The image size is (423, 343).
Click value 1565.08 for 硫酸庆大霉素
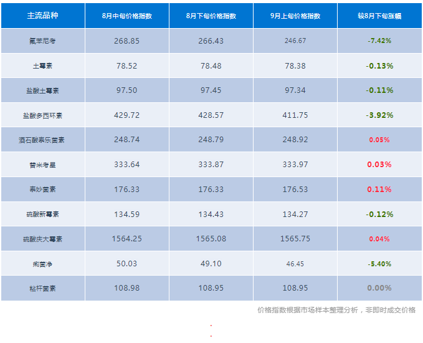pyautogui.click(x=211, y=238)
